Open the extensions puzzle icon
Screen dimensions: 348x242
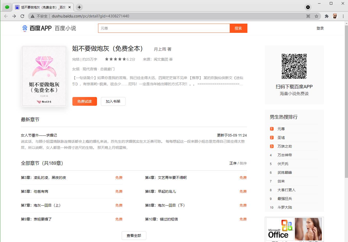click(x=326, y=16)
